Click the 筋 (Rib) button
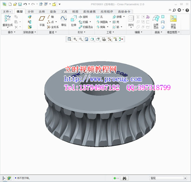Viewport: 191px width, 182px height. click(x=116, y=27)
